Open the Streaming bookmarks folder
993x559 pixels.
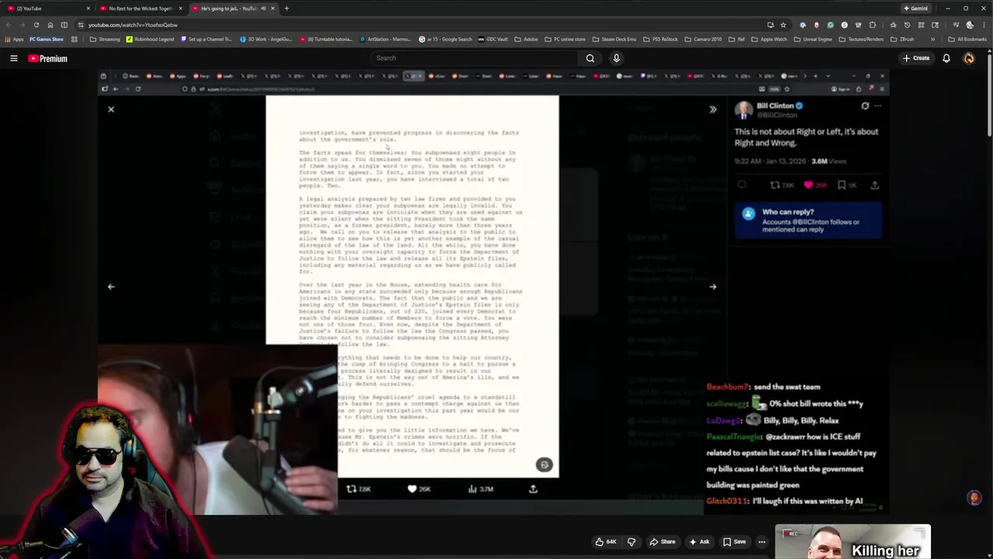tap(105, 39)
